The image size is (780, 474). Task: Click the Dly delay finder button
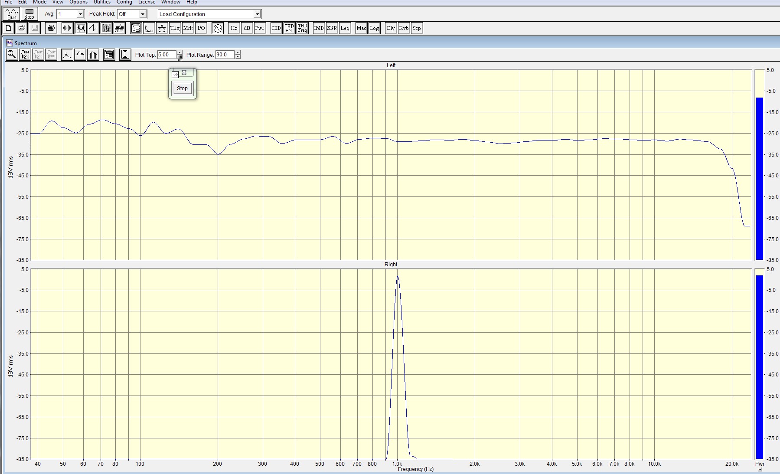(391, 28)
